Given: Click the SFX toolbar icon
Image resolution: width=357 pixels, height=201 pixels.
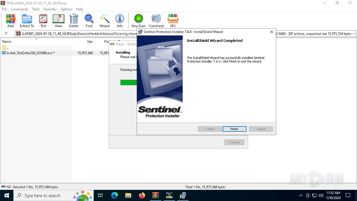Looking at the screenshot, I should (x=173, y=21).
